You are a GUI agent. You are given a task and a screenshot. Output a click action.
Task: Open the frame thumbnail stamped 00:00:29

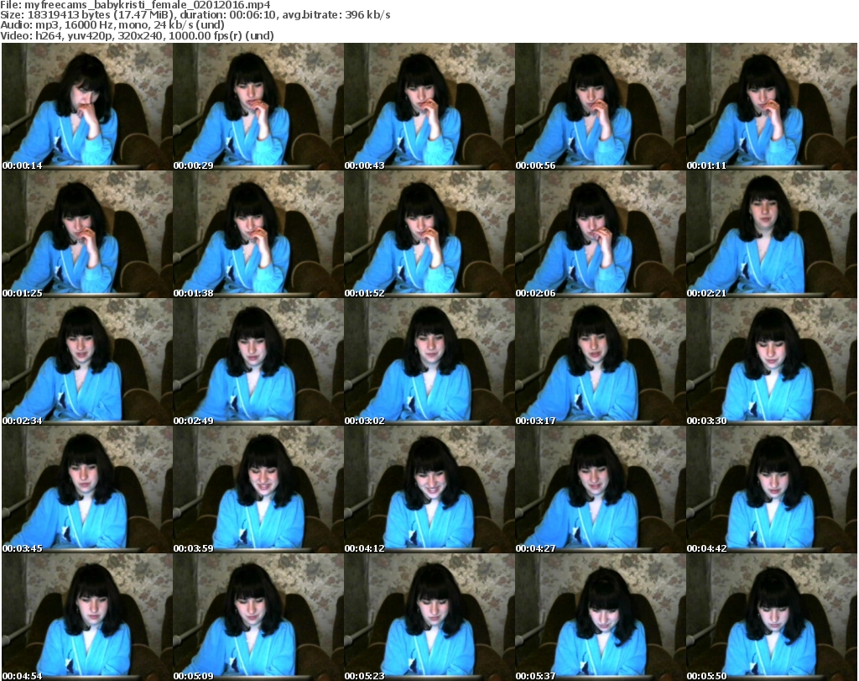click(258, 107)
